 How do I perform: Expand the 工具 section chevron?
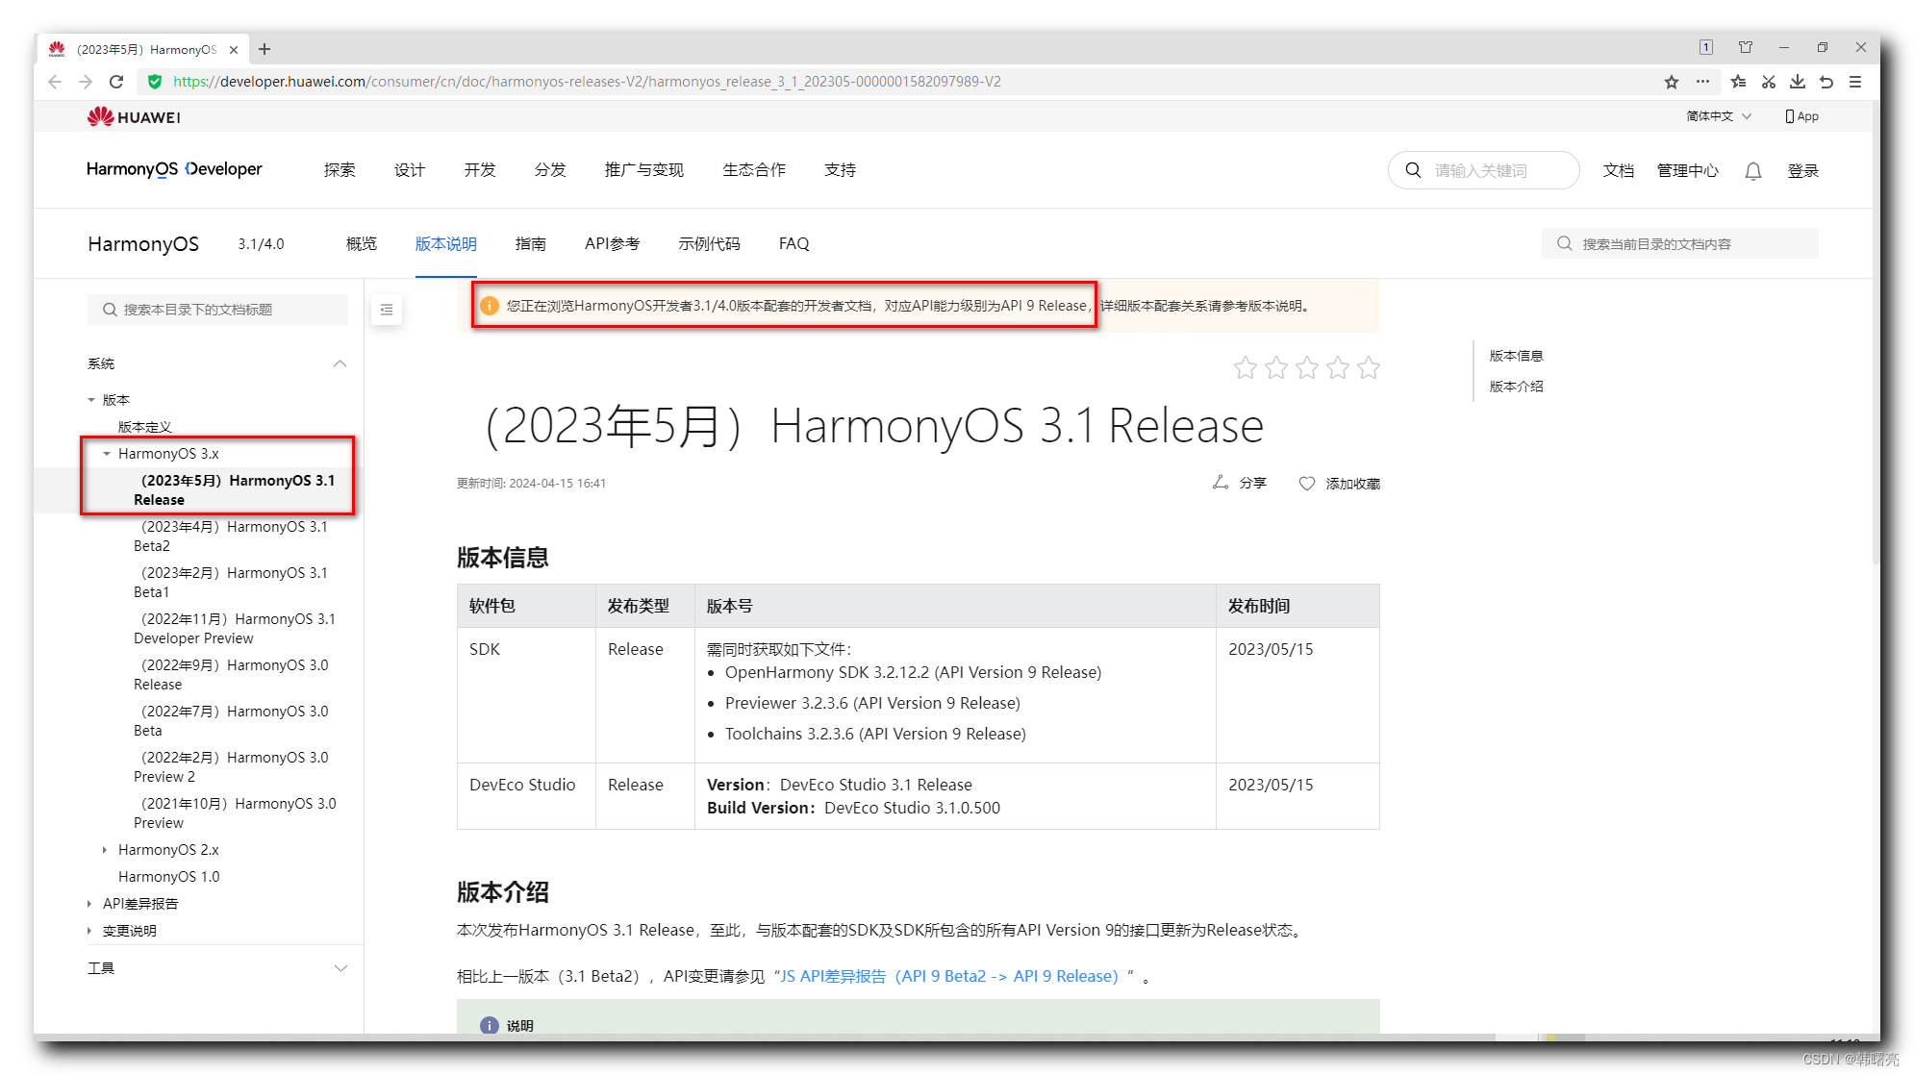click(340, 968)
